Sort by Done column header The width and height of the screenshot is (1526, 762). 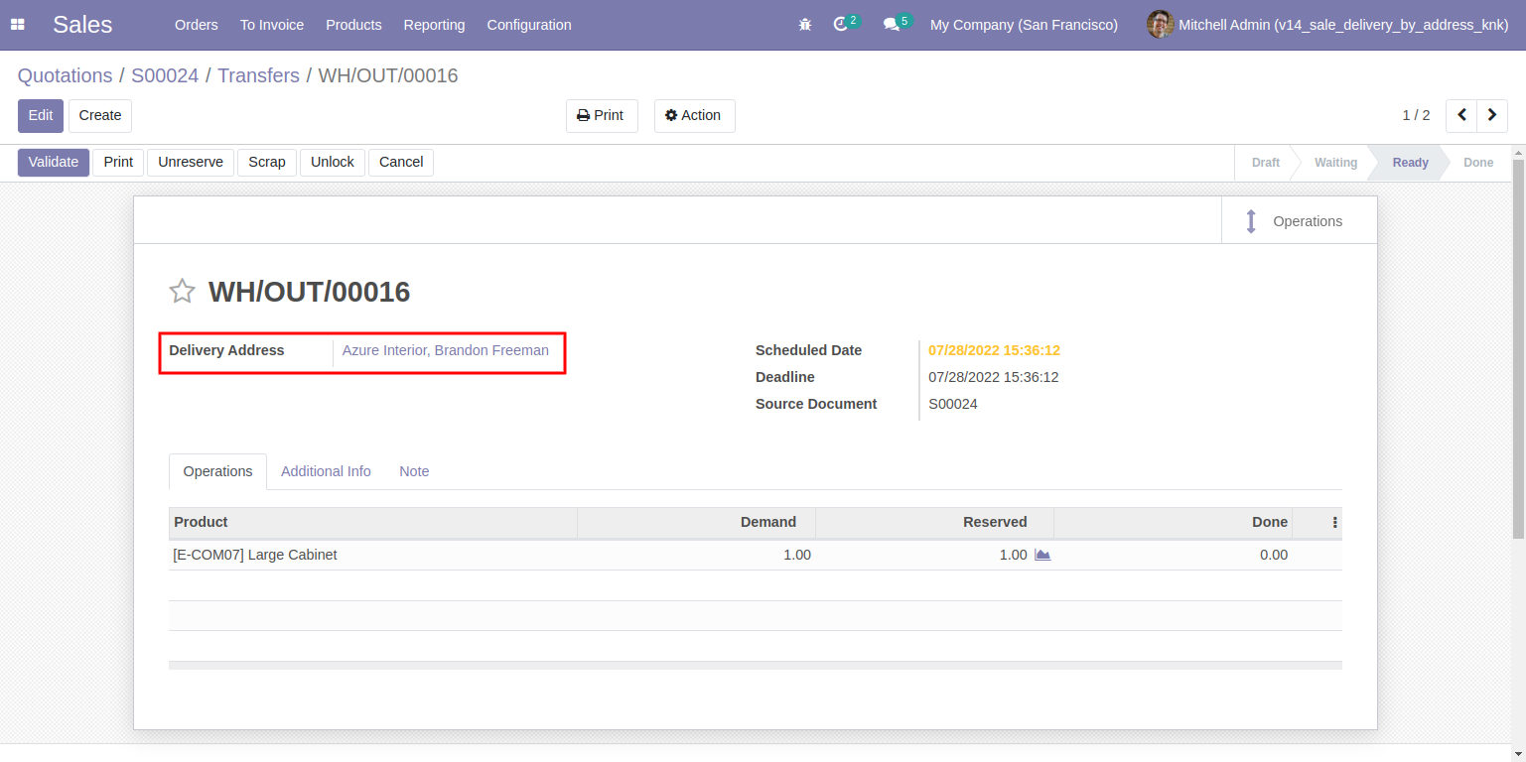(1174, 522)
